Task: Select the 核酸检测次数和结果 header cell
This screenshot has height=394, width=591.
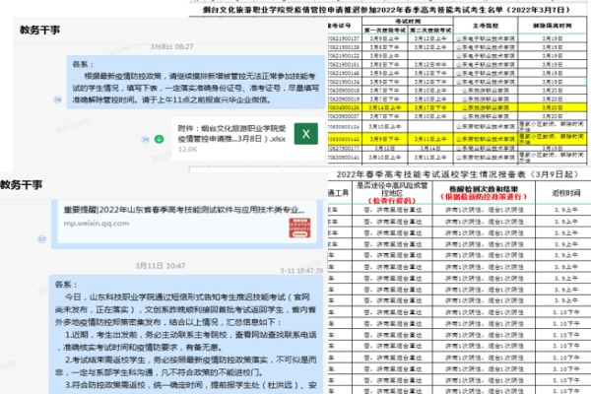Action: point(484,193)
